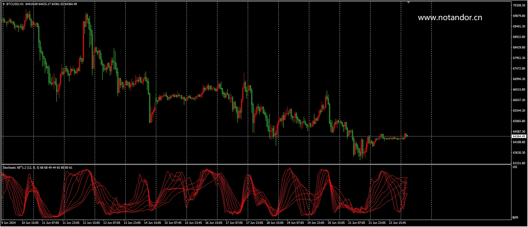Click the 18 Jun 15:05 time axis label
Screen dimensions: 528x227
pyautogui.click(x=275, y=223)
